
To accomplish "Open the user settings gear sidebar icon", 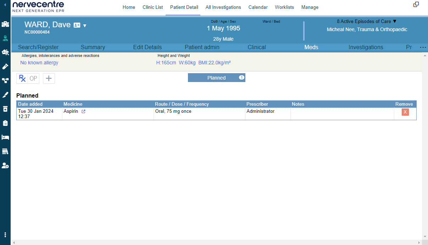I will click(5, 165).
